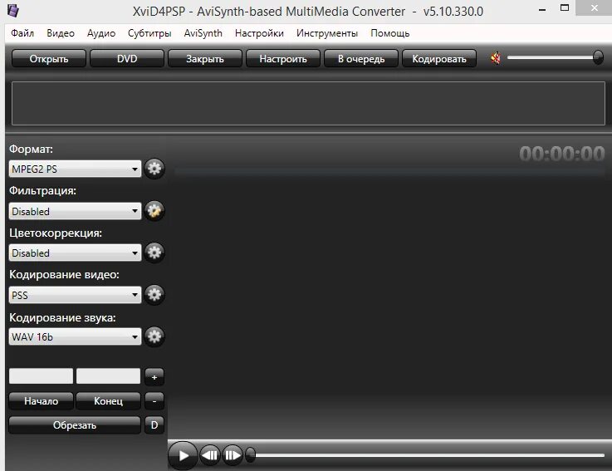Click the DVD button

(x=127, y=59)
